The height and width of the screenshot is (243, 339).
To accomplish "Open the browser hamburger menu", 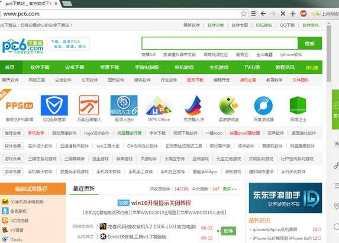I will 253,14.
